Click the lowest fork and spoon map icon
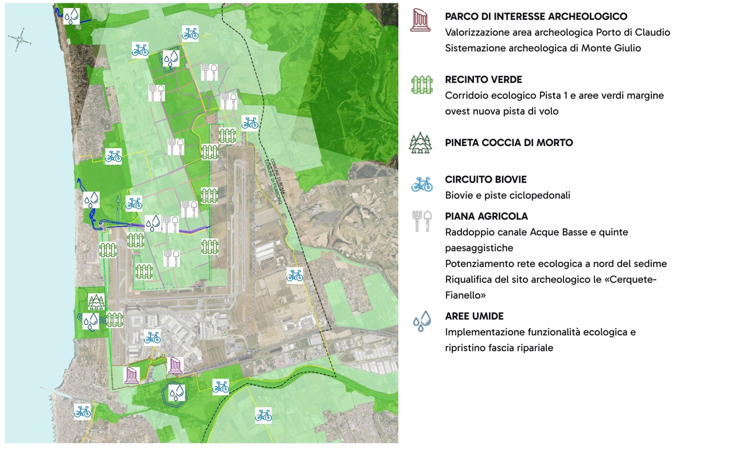Viewport: 732px width, 453px height. pos(172,258)
